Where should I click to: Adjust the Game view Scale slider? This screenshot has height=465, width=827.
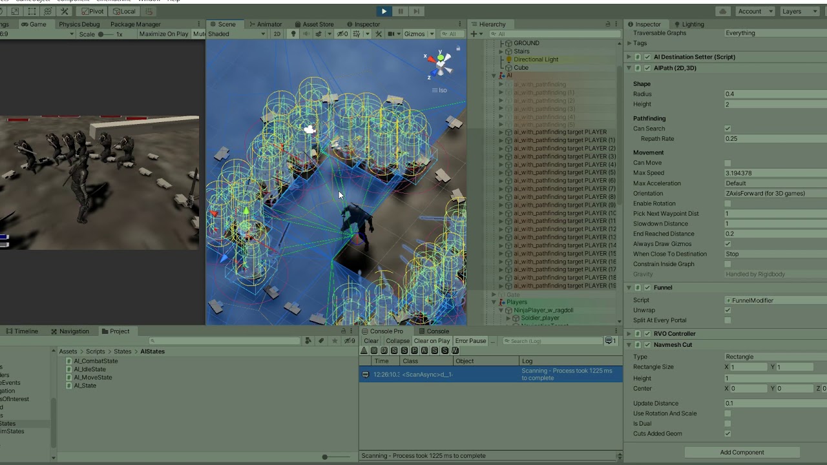106,34
